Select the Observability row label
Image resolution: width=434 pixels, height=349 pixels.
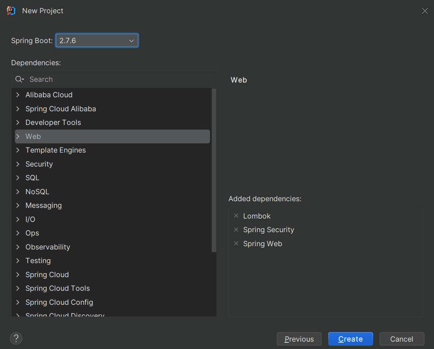48,247
